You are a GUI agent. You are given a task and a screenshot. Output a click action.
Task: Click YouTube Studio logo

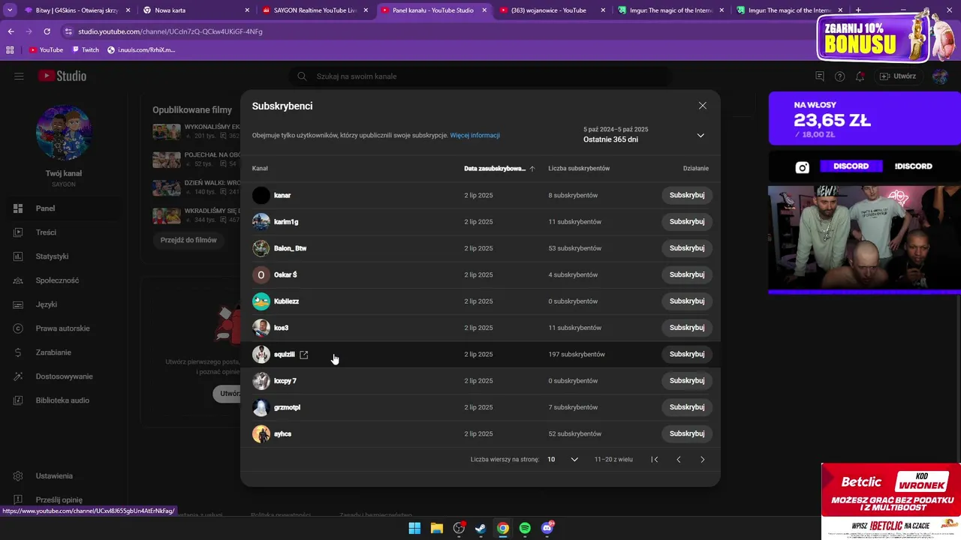[x=62, y=76]
